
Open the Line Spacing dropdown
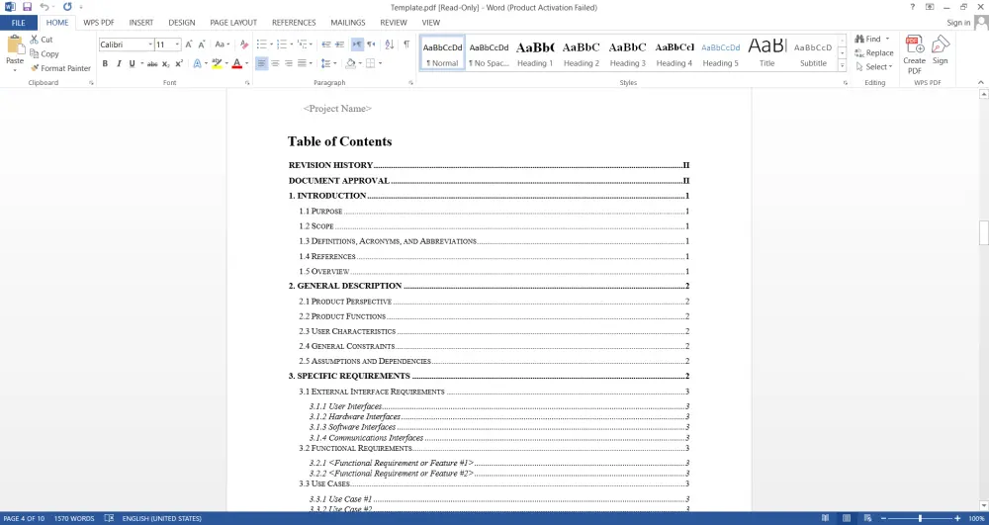tap(328, 63)
